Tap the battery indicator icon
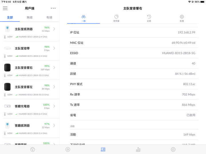 pos(203,2)
